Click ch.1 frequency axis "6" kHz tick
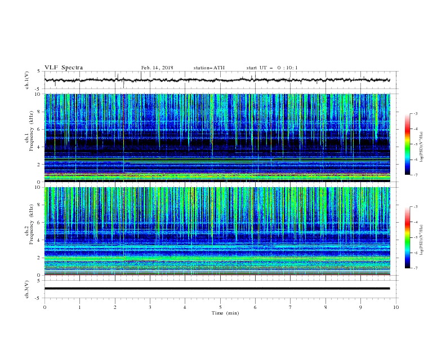446x345 pixels. click(x=40, y=130)
